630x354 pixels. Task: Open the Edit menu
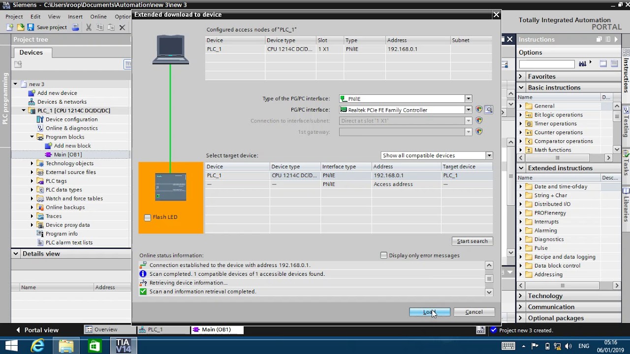(x=35, y=17)
